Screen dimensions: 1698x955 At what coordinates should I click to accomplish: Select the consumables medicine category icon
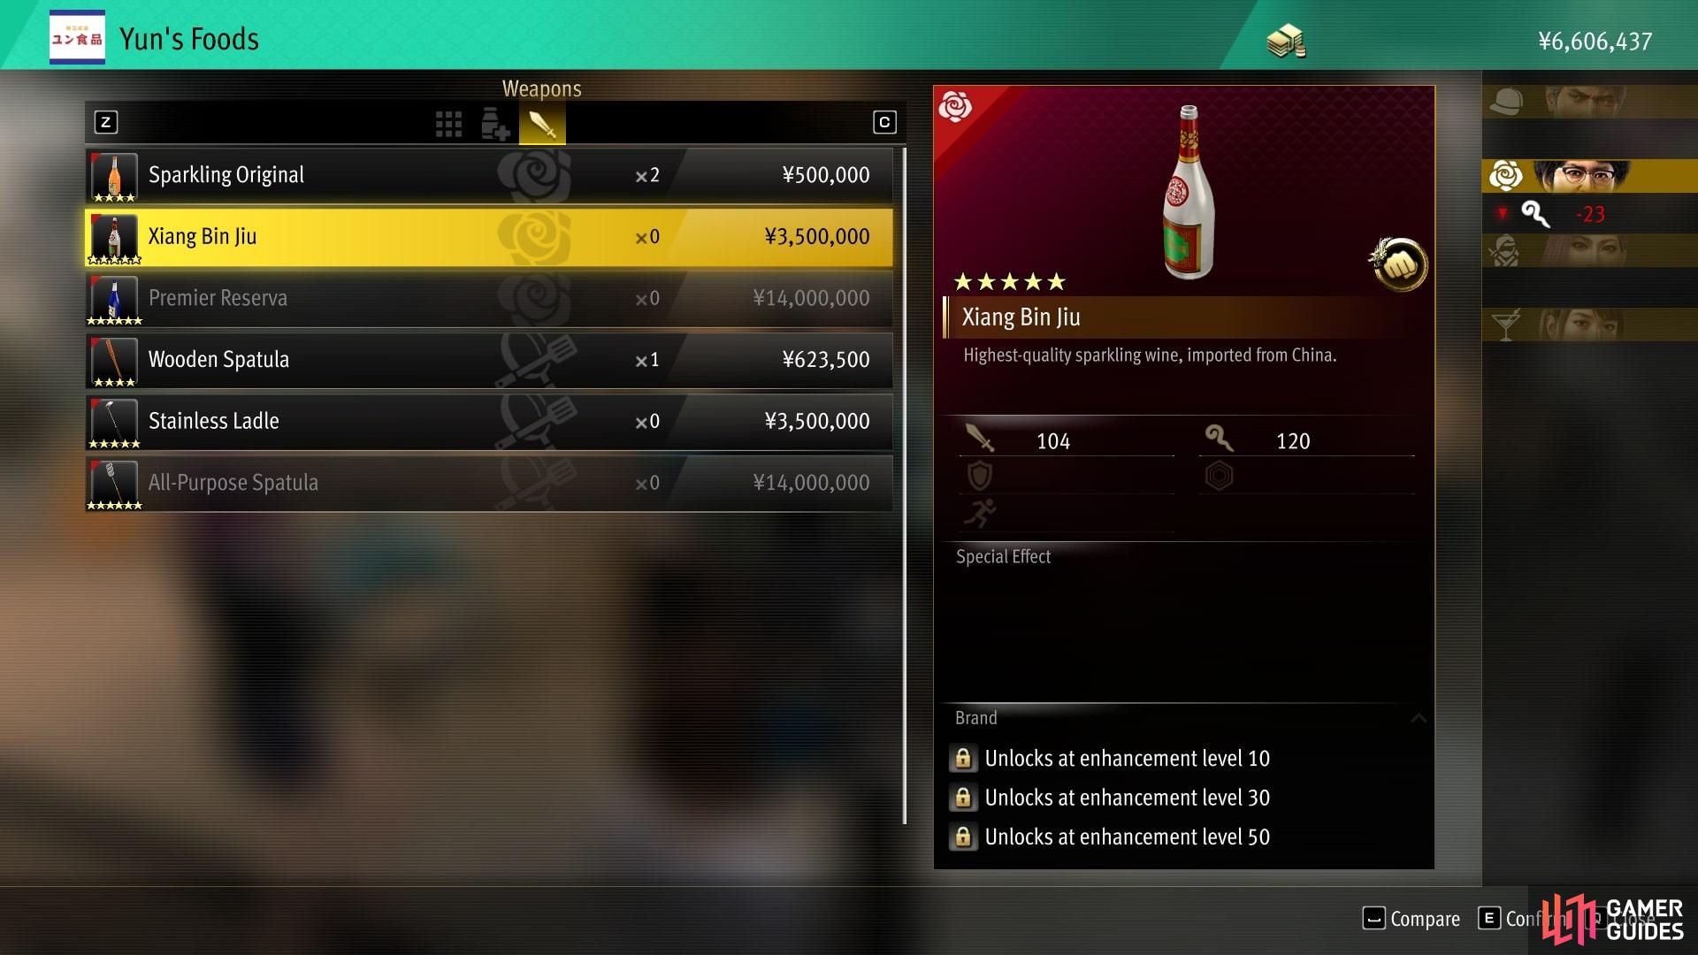[x=495, y=124]
